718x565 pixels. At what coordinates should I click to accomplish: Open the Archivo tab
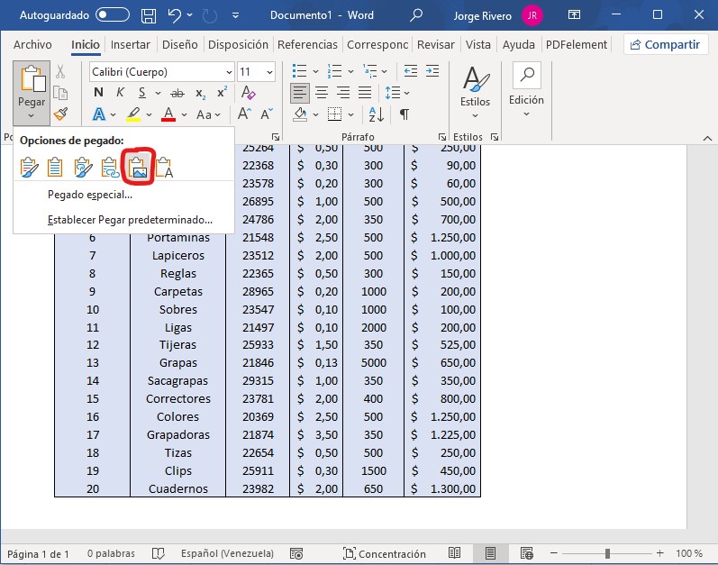pyautogui.click(x=32, y=45)
